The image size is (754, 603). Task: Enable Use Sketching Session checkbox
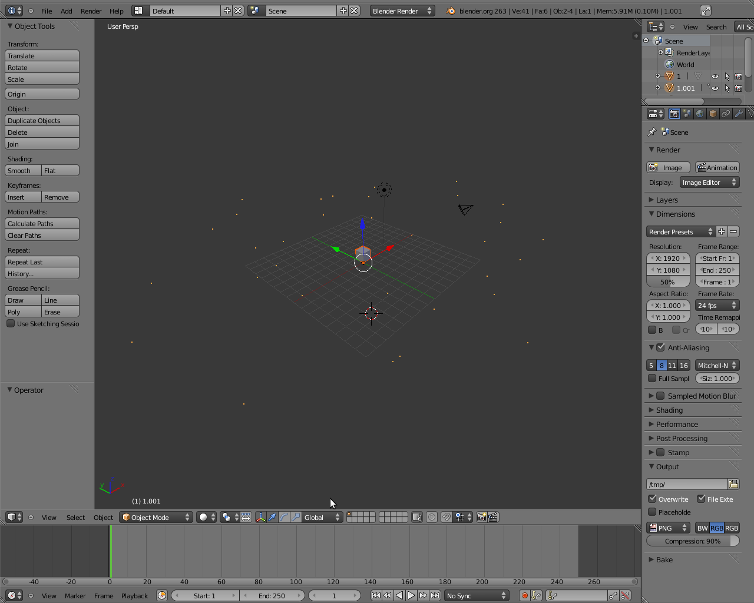[x=11, y=323]
